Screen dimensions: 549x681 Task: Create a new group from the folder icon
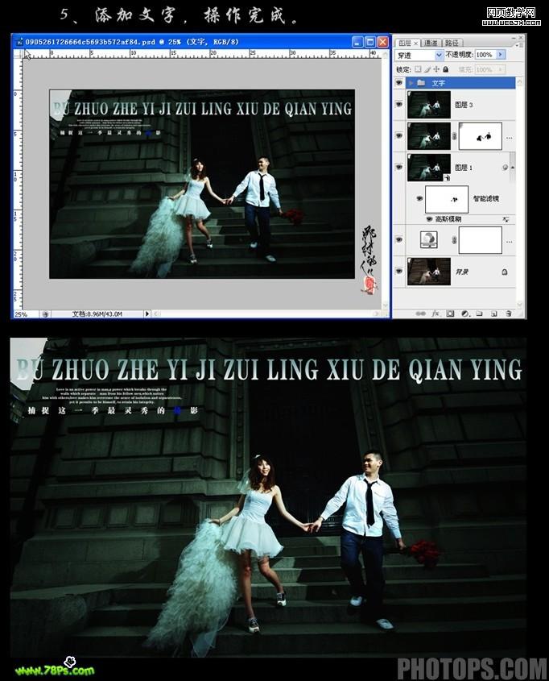480,314
